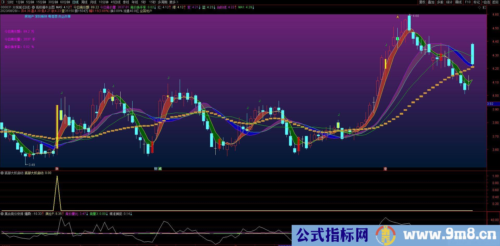Select the 月线 monthly period tab
The height and width of the screenshot is (246, 500).
[93, 2]
